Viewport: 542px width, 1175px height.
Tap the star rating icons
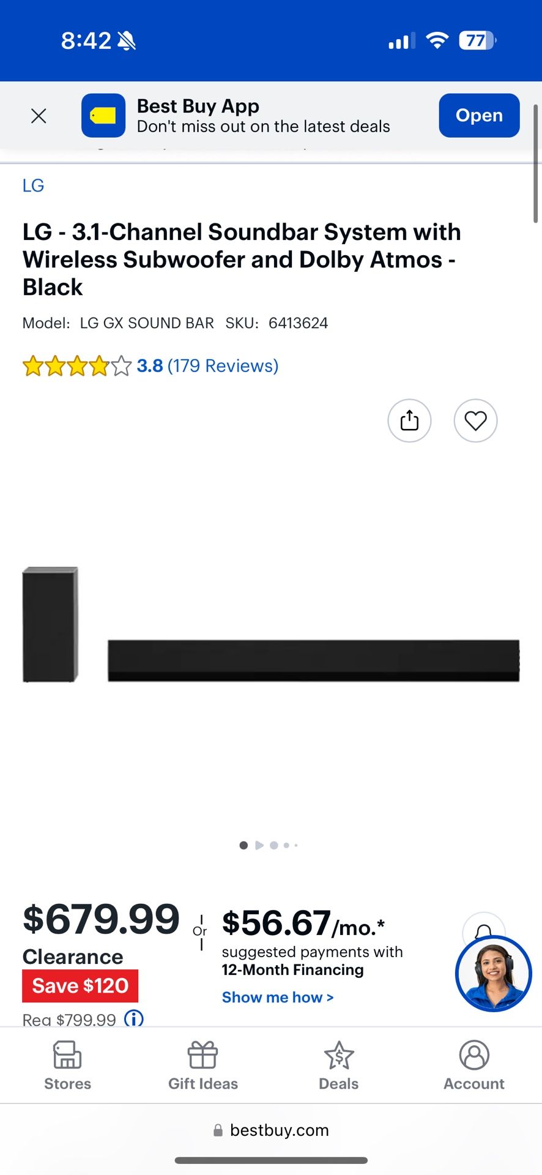tap(77, 366)
